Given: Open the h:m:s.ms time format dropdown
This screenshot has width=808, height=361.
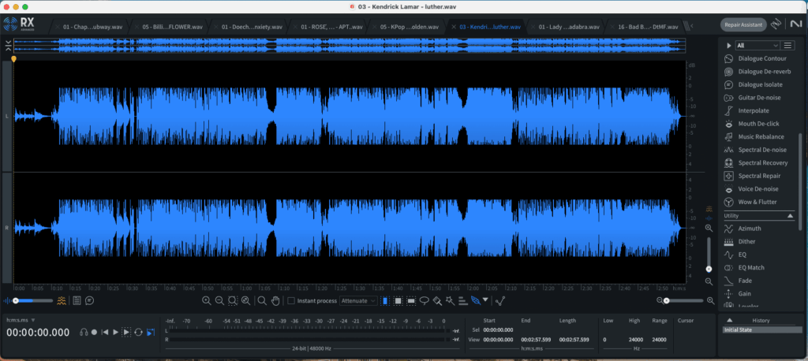Looking at the screenshot, I should pyautogui.click(x=21, y=320).
